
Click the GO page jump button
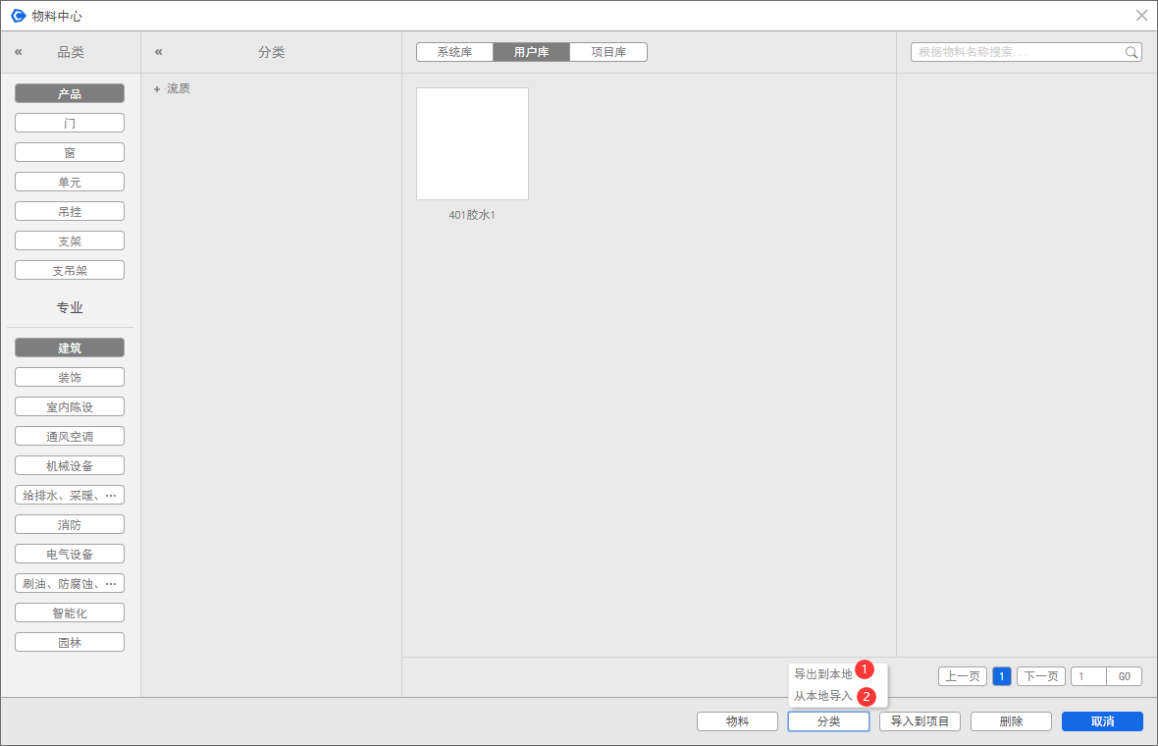click(x=1125, y=676)
